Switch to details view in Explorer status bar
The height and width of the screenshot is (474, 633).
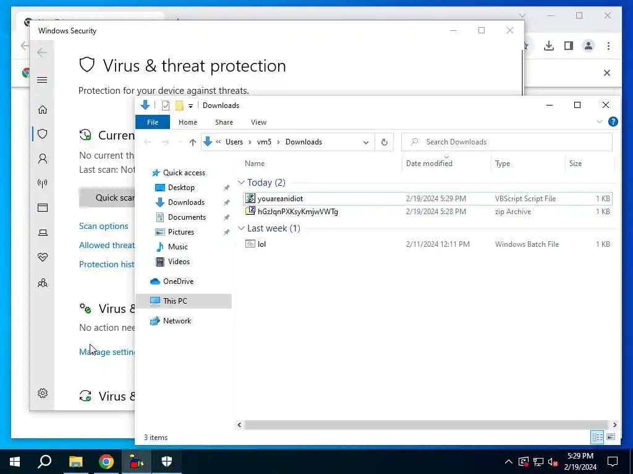(x=598, y=437)
